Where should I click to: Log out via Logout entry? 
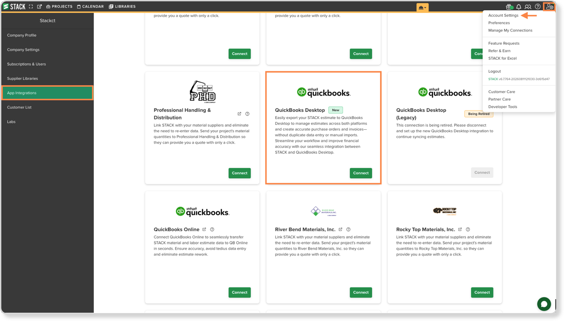point(494,71)
